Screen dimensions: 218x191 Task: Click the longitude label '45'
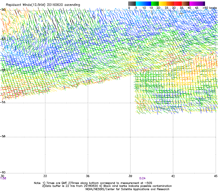(x=216, y=176)
